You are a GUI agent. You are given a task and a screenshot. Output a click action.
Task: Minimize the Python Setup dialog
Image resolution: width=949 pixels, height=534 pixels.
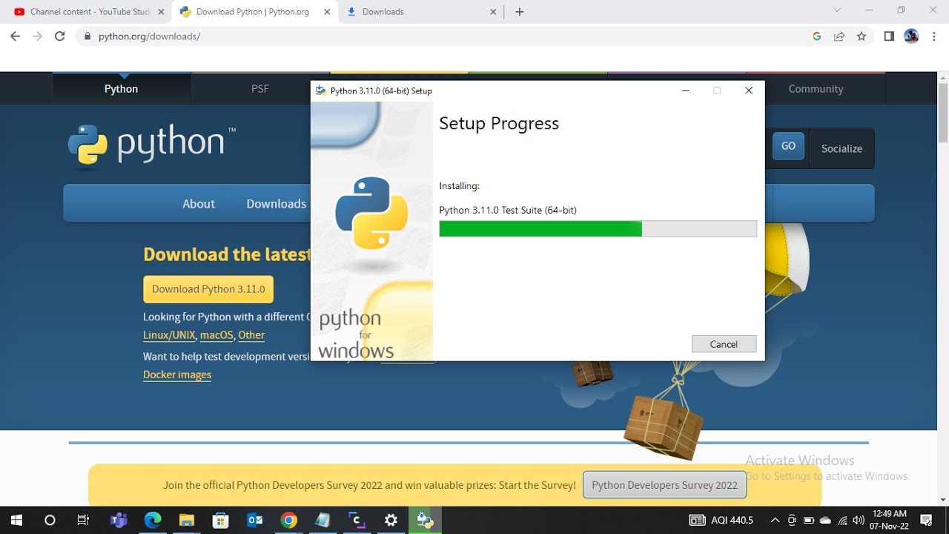click(685, 90)
